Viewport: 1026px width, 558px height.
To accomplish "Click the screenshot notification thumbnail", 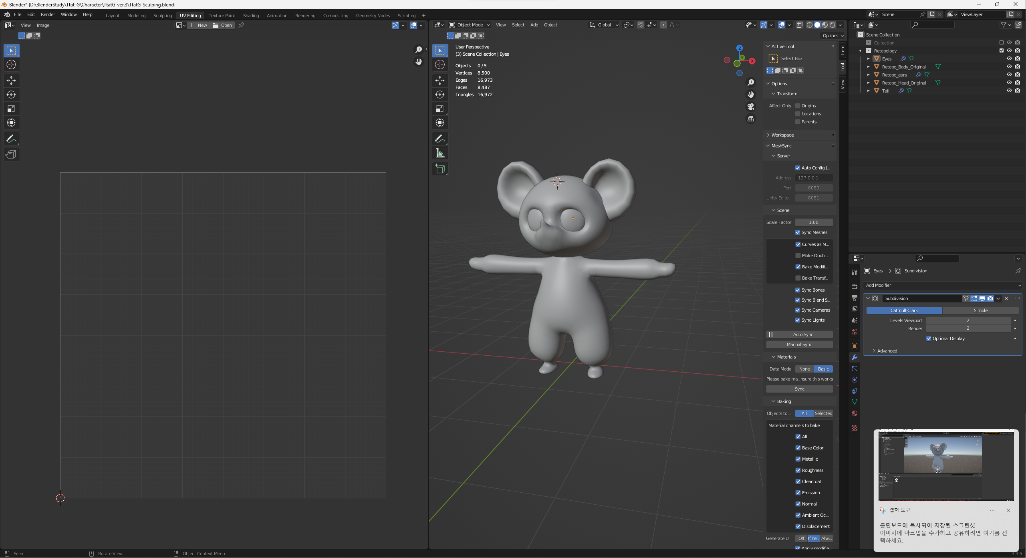I will (x=946, y=466).
